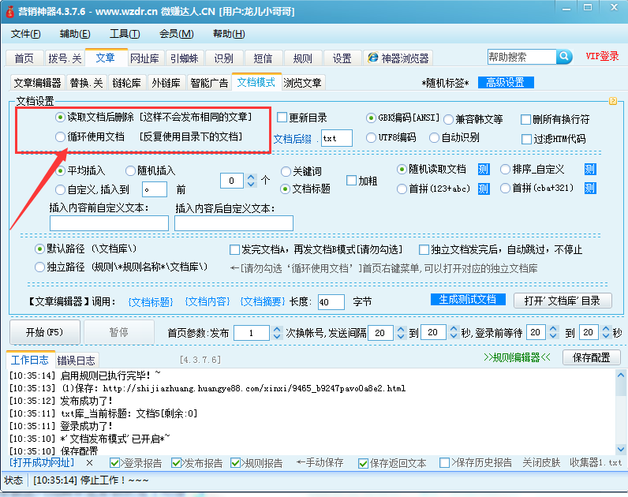
Task: Open the 会员(M) menu
Action: pyautogui.click(x=176, y=34)
